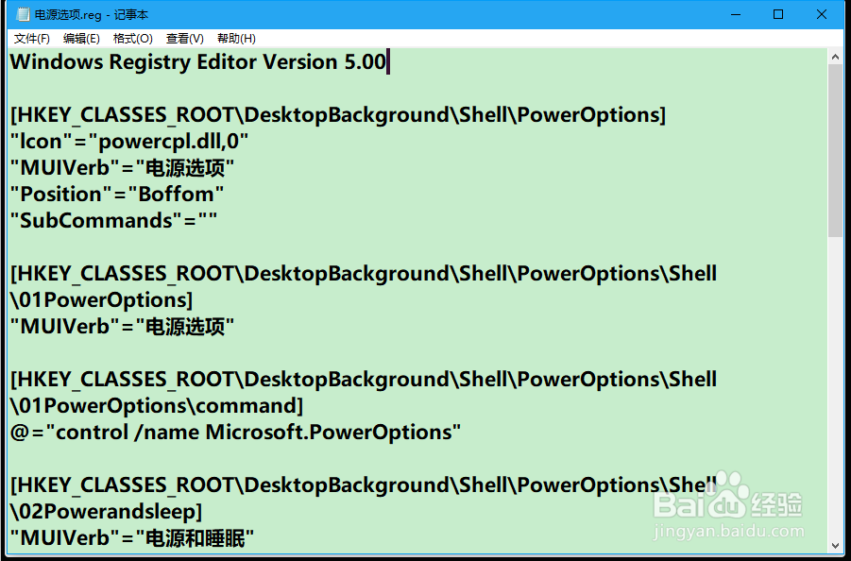The image size is (851, 561).
Task: Click the "MUIVerb"="电源和睡眠" line
Action: pyautogui.click(x=132, y=538)
